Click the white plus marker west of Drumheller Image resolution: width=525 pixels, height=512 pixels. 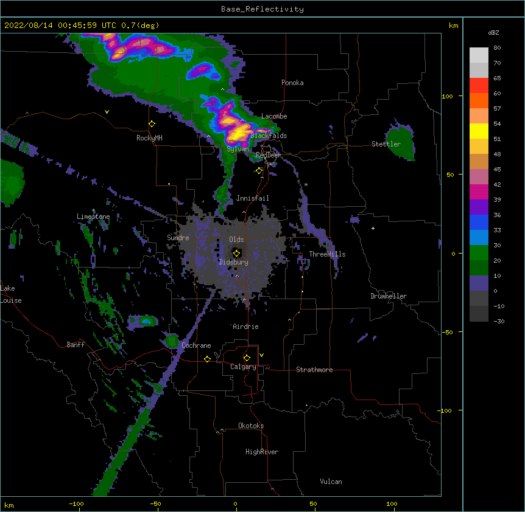click(x=373, y=228)
